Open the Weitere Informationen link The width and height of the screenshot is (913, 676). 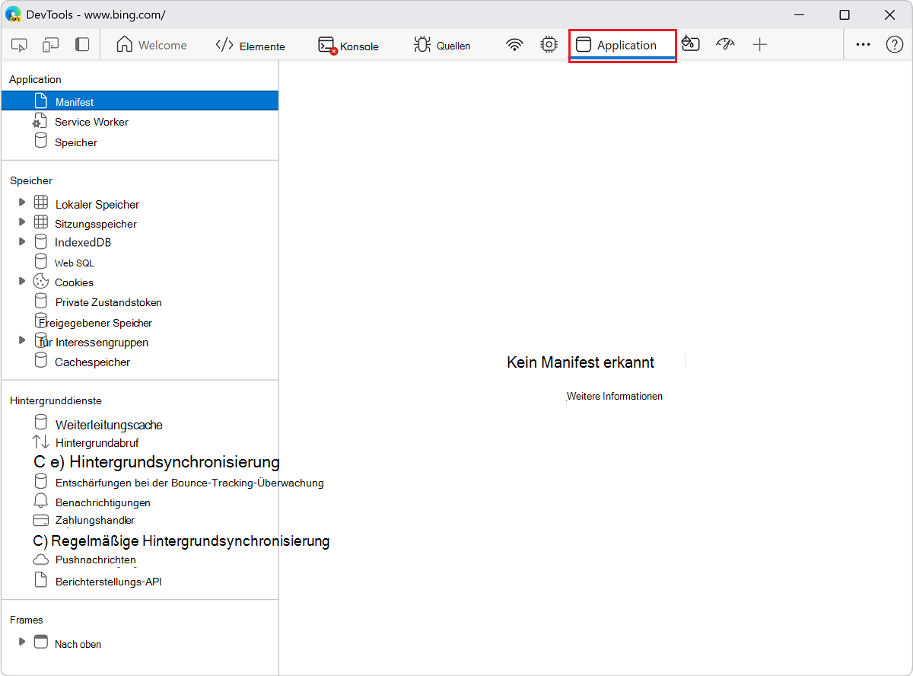(615, 397)
